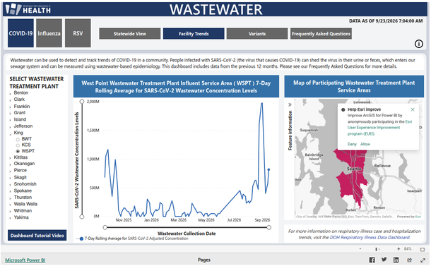Select the KCS treatment plant radio button

click(18, 145)
